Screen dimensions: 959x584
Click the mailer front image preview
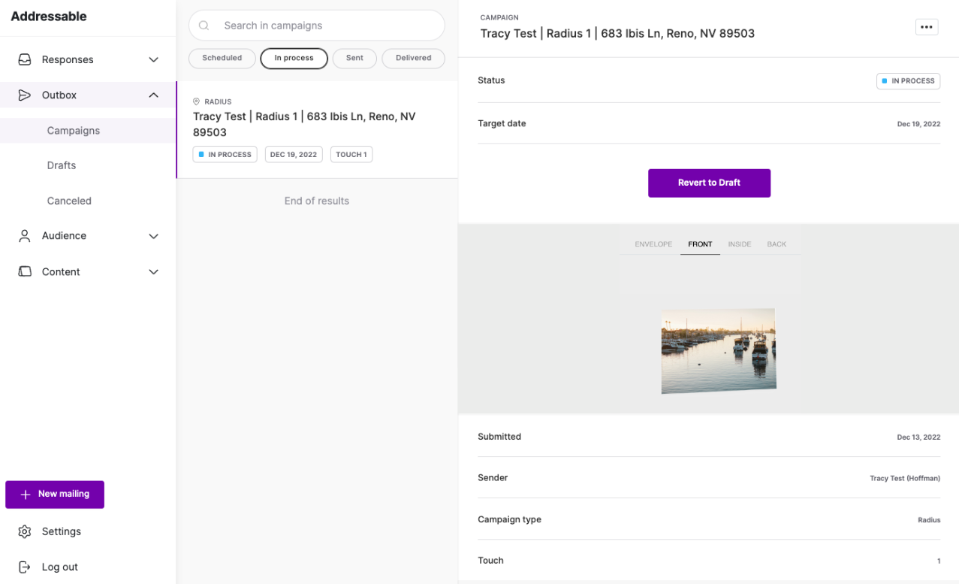pos(718,350)
